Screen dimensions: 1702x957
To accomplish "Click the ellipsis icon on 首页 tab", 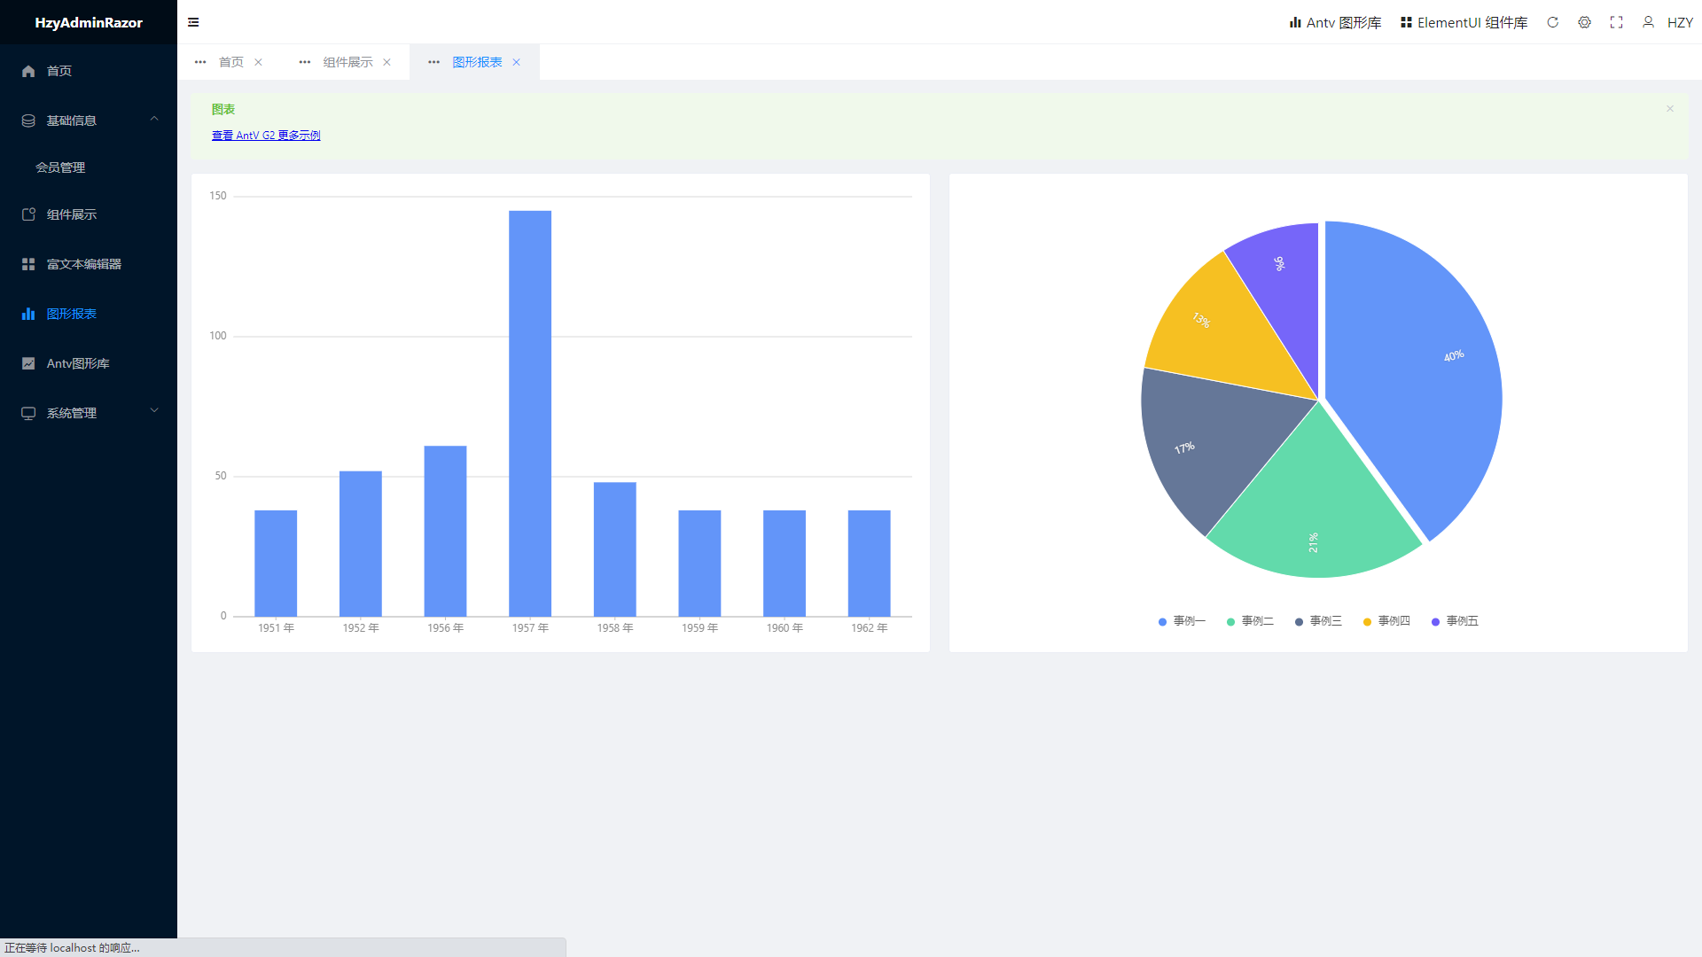I will click(x=200, y=62).
